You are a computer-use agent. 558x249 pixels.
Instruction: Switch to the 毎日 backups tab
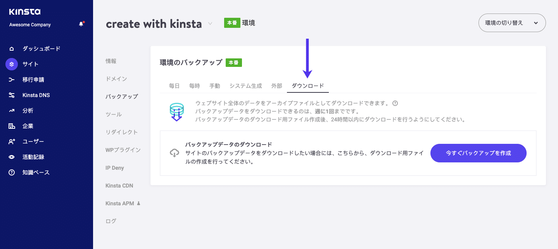(x=174, y=86)
